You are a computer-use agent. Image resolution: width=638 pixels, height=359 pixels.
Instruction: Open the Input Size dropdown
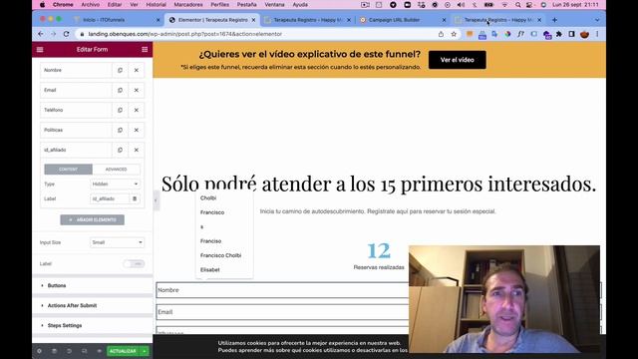click(x=117, y=242)
